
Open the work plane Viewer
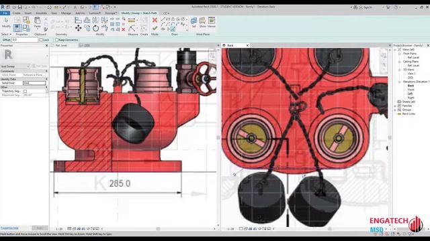(x=212, y=21)
